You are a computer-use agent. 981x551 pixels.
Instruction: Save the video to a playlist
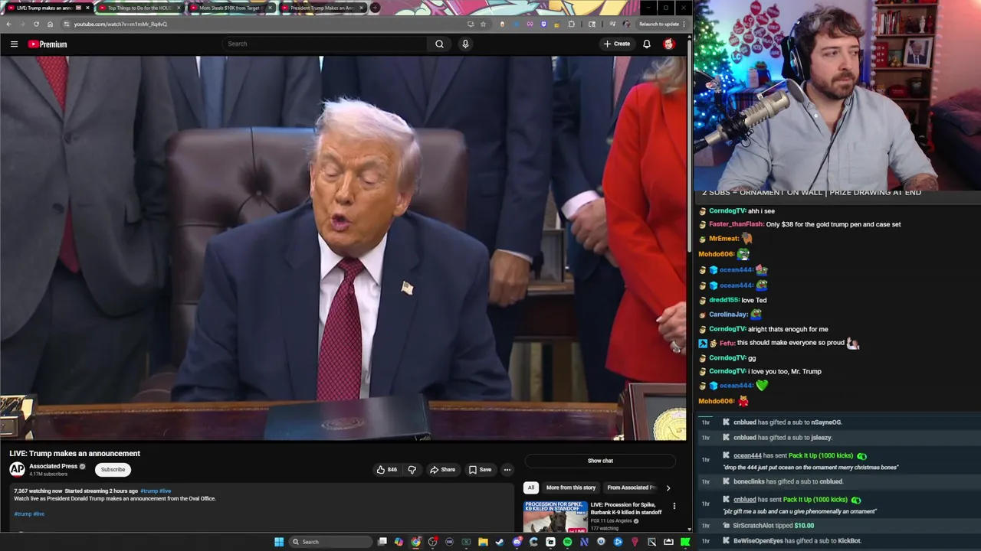[480, 469]
